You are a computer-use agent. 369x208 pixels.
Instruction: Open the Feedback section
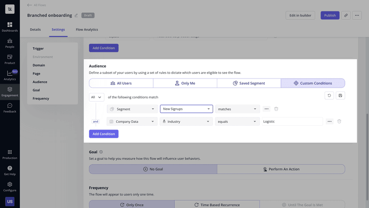pos(10,108)
